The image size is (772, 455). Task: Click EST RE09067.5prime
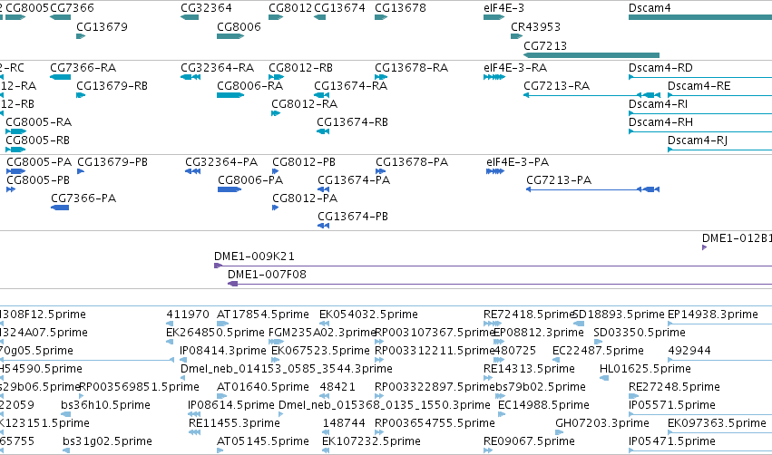(x=529, y=441)
